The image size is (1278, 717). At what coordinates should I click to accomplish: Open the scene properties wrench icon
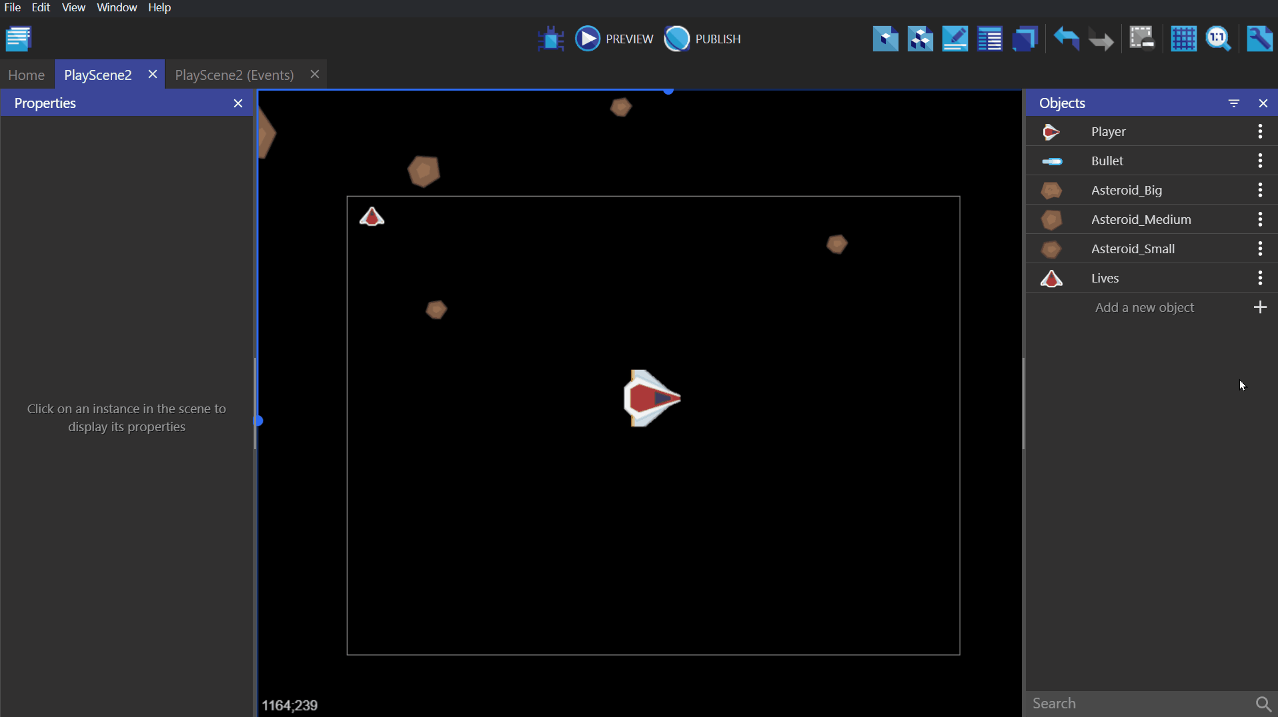[1259, 39]
